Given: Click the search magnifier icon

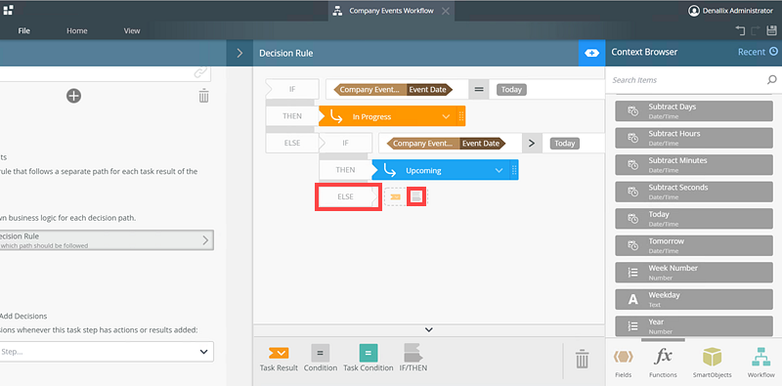Looking at the screenshot, I should (x=771, y=80).
